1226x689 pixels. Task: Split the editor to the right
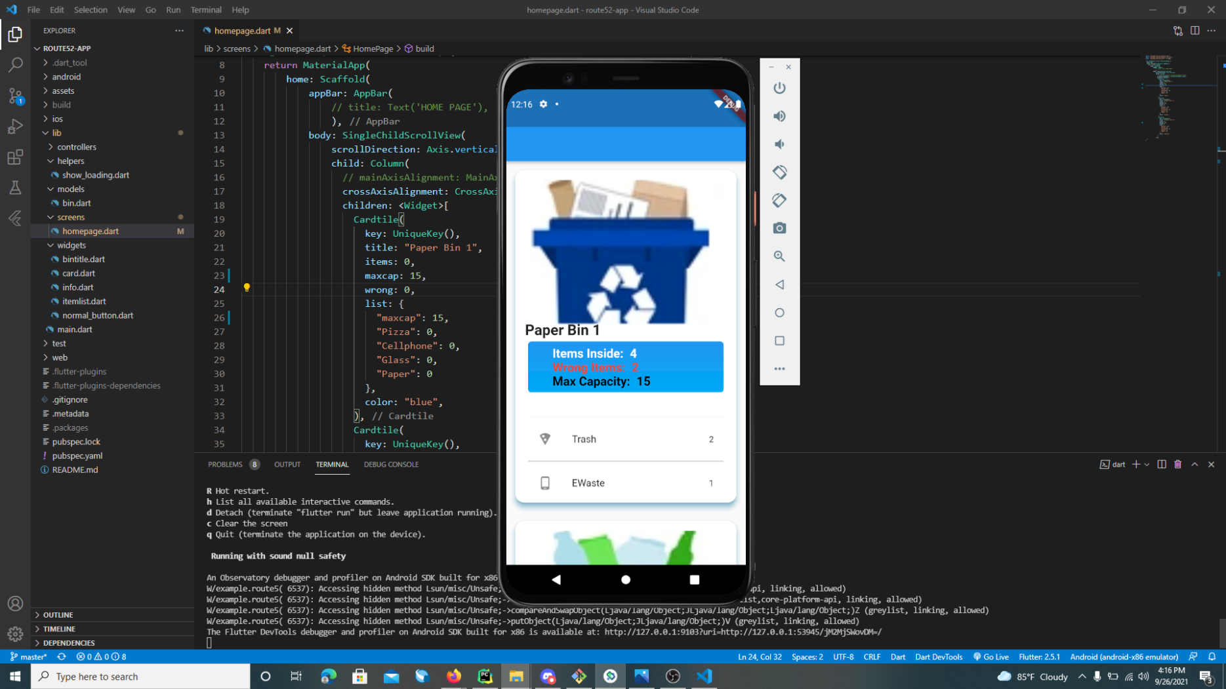(x=1195, y=31)
